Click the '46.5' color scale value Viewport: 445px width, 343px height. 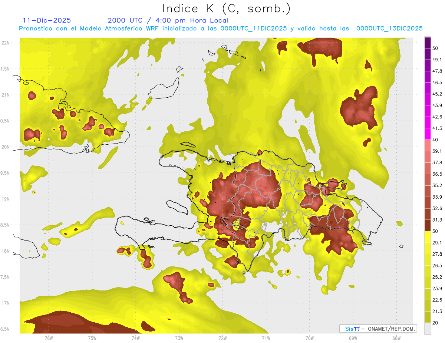pyautogui.click(x=437, y=83)
